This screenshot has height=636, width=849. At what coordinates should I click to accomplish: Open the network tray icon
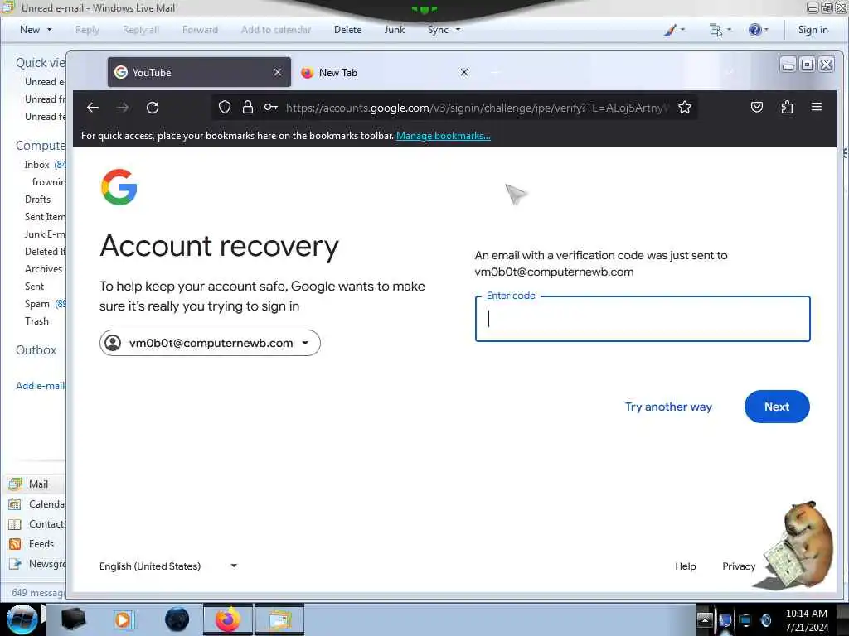[745, 620]
